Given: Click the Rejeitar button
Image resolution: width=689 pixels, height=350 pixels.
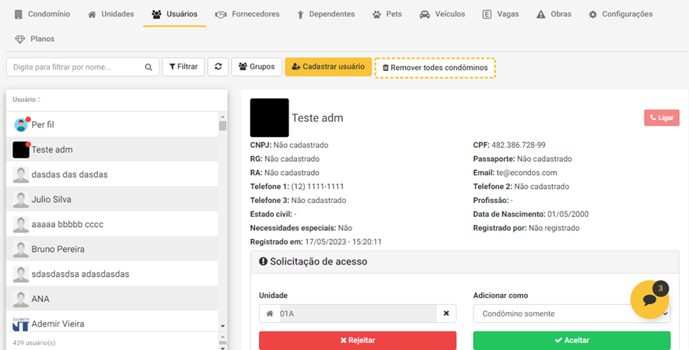Looking at the screenshot, I should (x=357, y=341).
